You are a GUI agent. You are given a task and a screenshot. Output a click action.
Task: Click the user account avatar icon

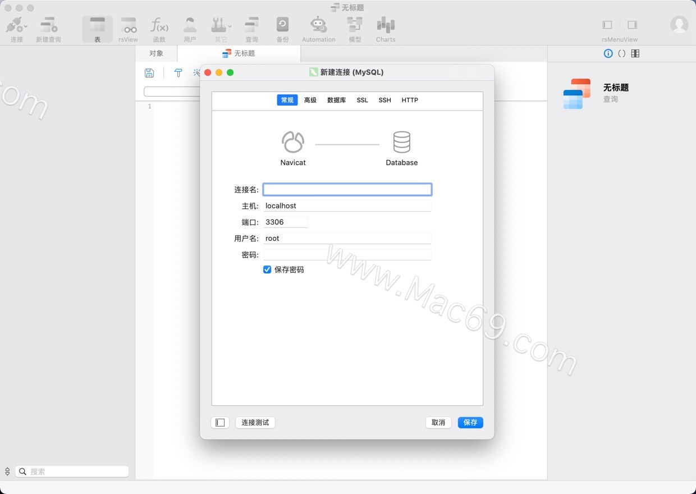click(x=679, y=25)
